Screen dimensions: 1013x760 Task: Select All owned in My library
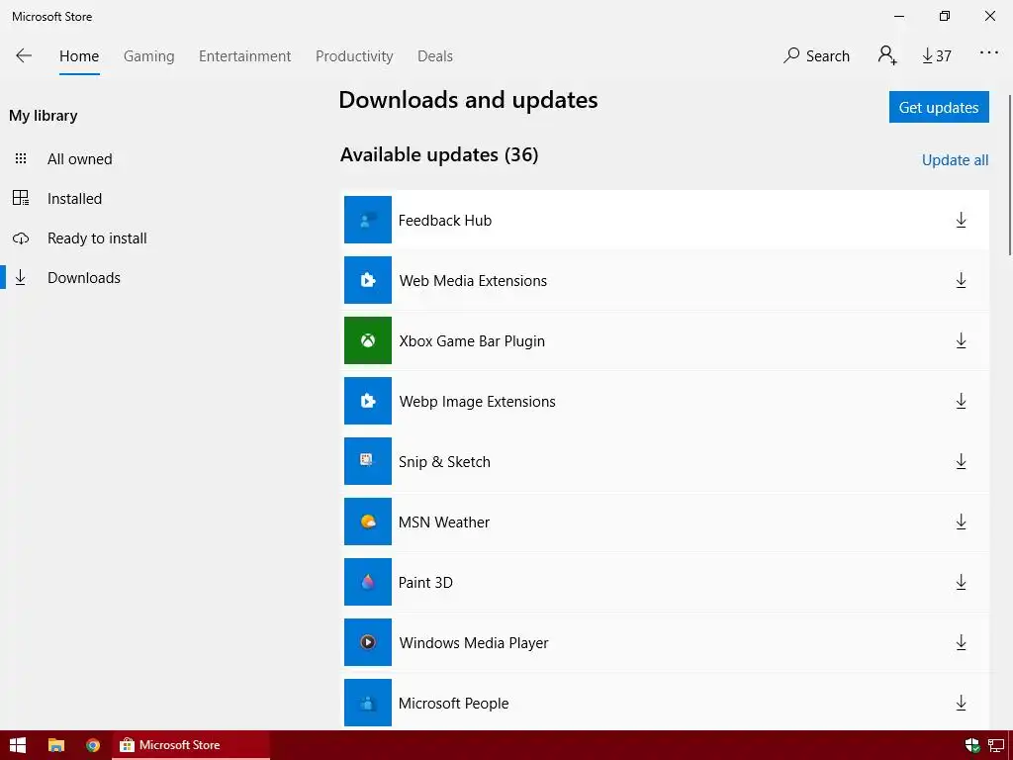(79, 159)
